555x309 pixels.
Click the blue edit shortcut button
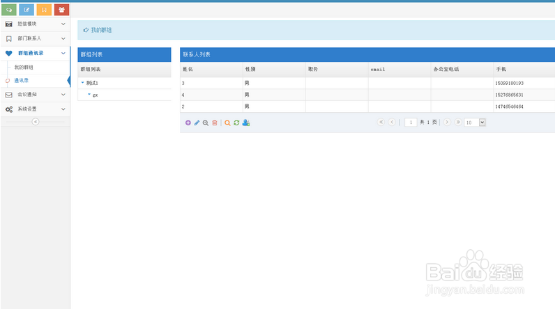tap(26, 10)
